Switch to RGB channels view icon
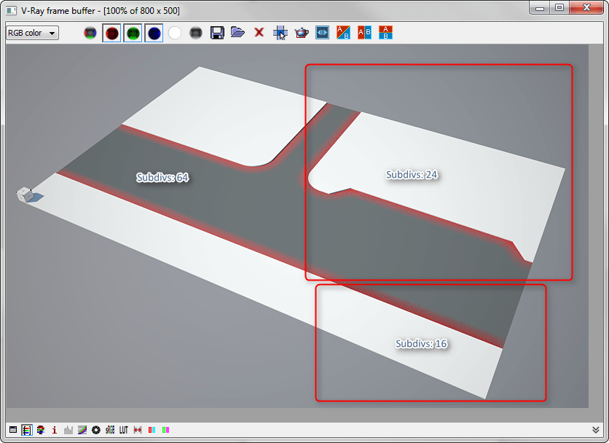This screenshot has height=443, width=609. 90,33
